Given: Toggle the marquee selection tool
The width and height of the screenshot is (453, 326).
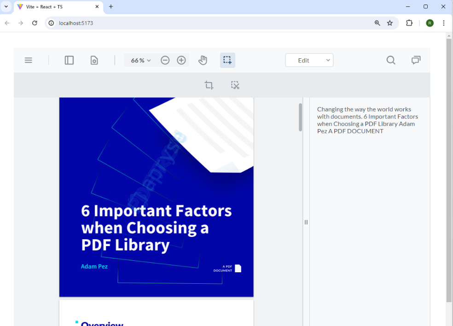Looking at the screenshot, I should coord(227,60).
